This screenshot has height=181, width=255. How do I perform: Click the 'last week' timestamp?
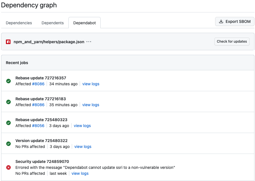pyautogui.click(x=58, y=173)
